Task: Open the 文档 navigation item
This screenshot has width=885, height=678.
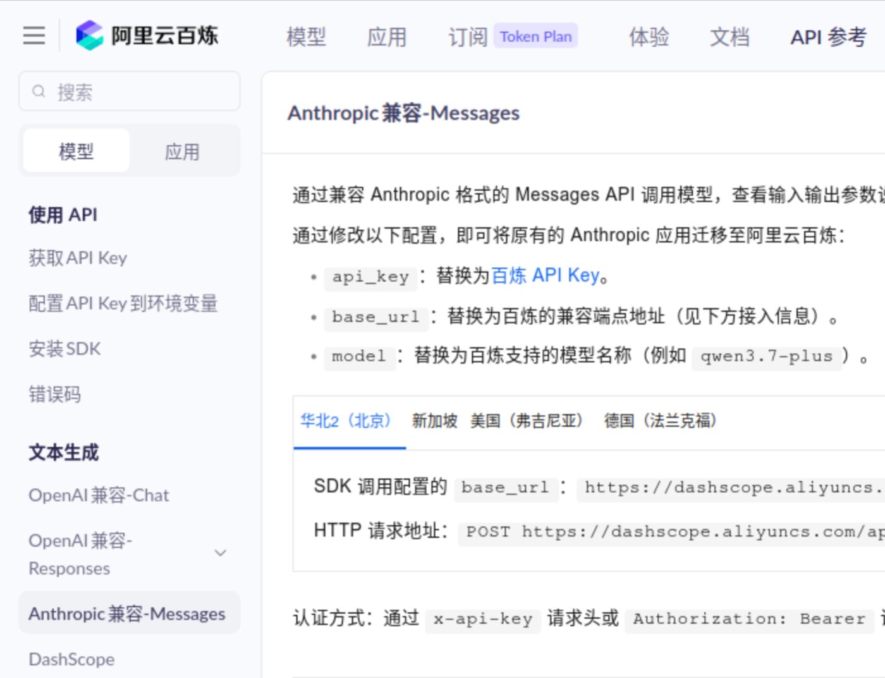Action: point(730,37)
